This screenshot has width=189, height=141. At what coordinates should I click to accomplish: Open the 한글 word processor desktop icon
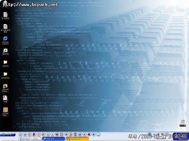tap(5, 99)
